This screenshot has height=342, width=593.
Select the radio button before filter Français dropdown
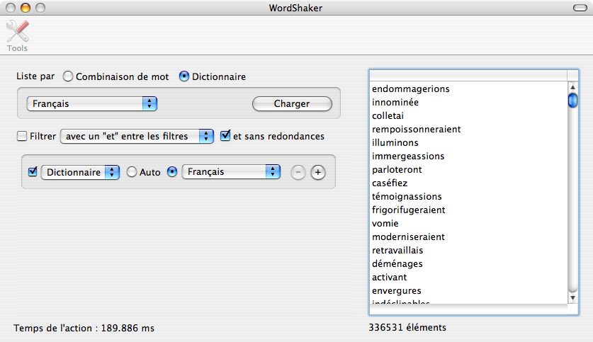(172, 172)
